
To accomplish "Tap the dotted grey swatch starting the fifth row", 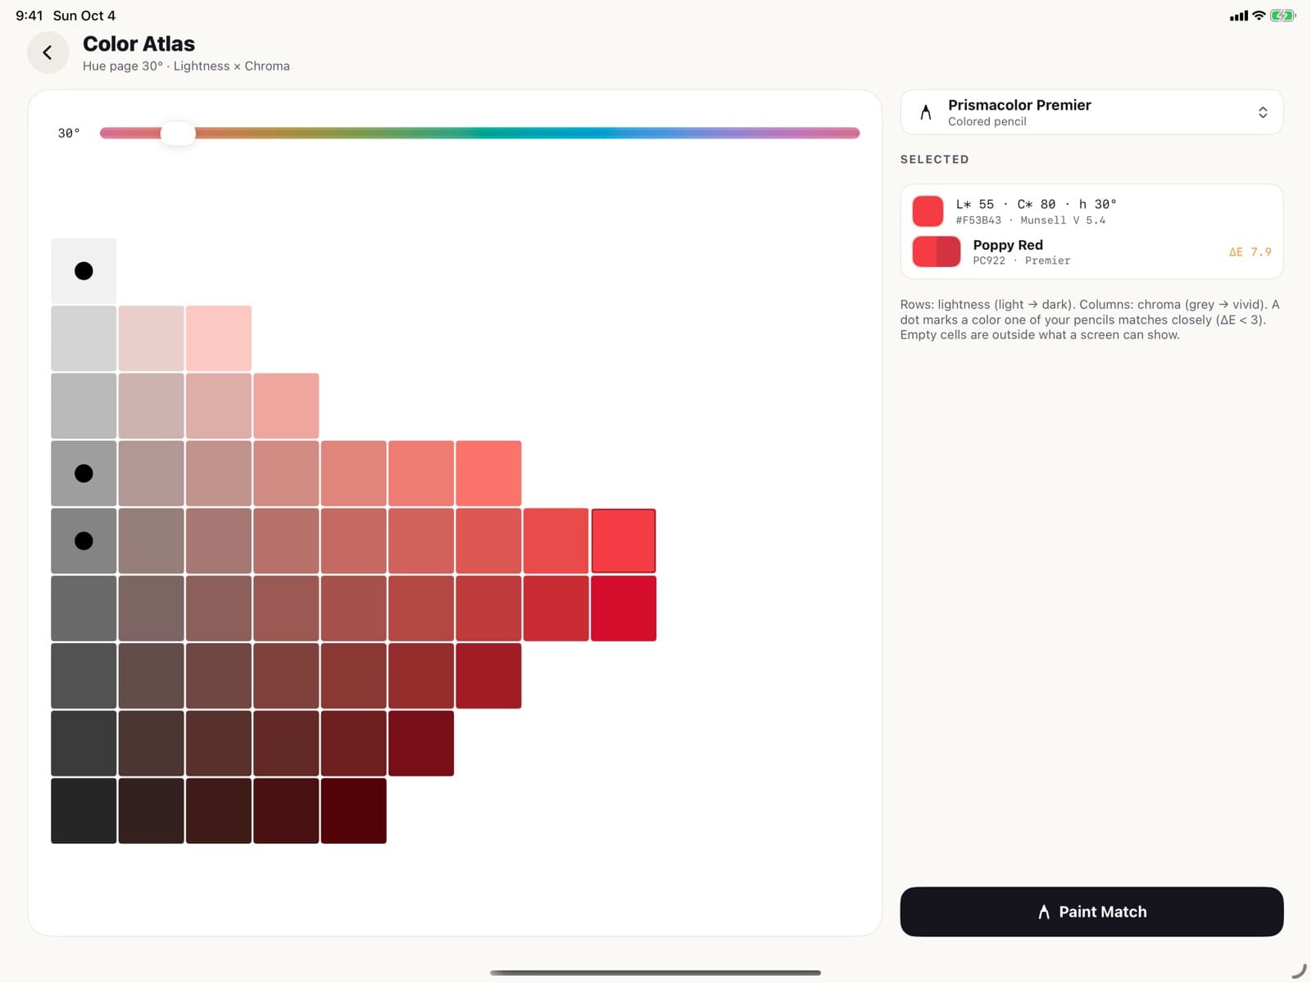I will (x=84, y=541).
